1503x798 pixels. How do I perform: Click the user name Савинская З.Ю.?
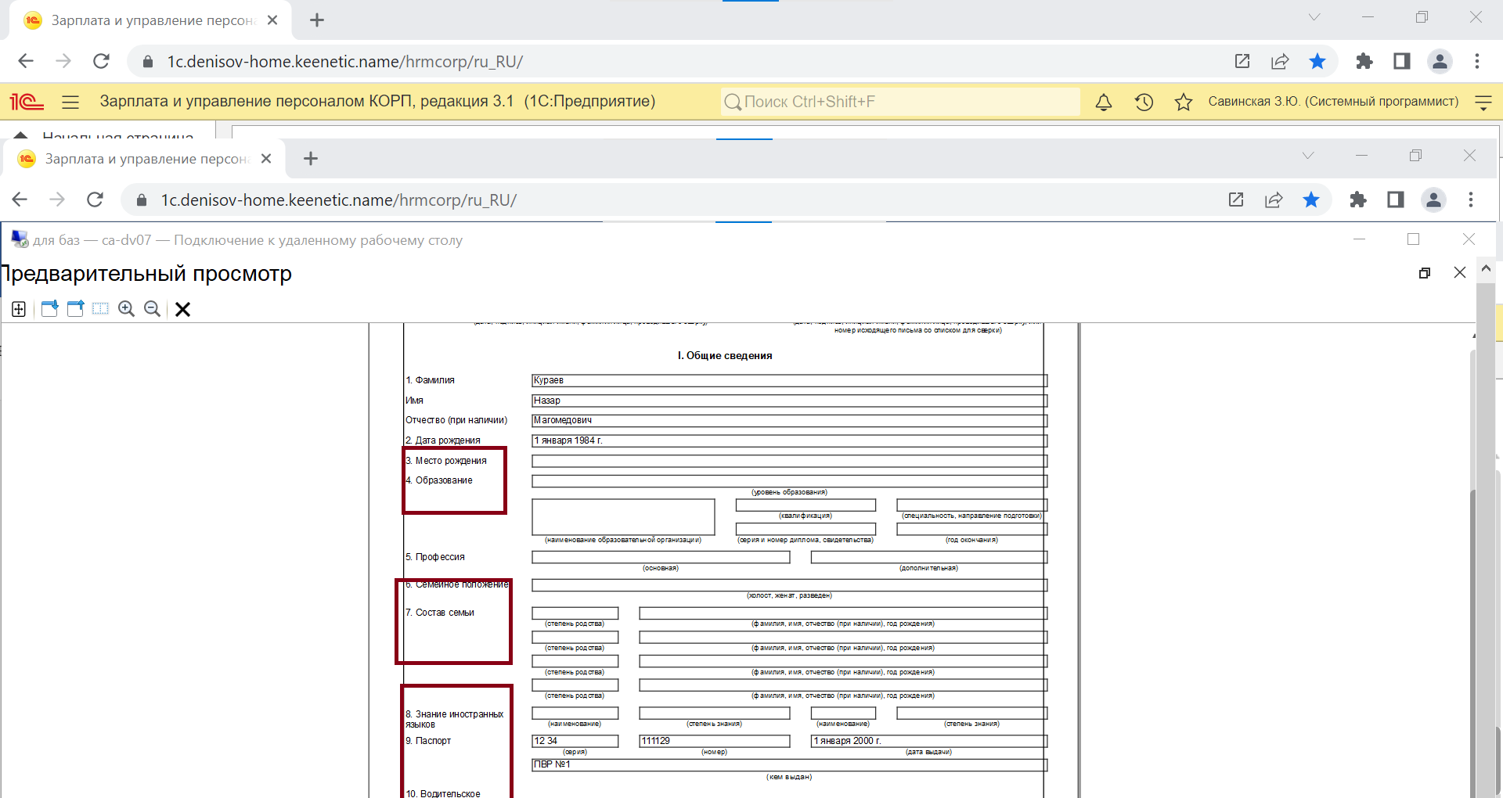1332,102
